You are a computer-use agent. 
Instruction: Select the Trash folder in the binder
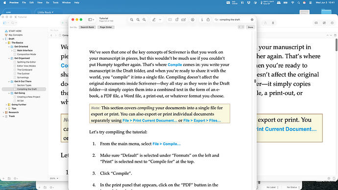pyautogui.click(x=12, y=117)
